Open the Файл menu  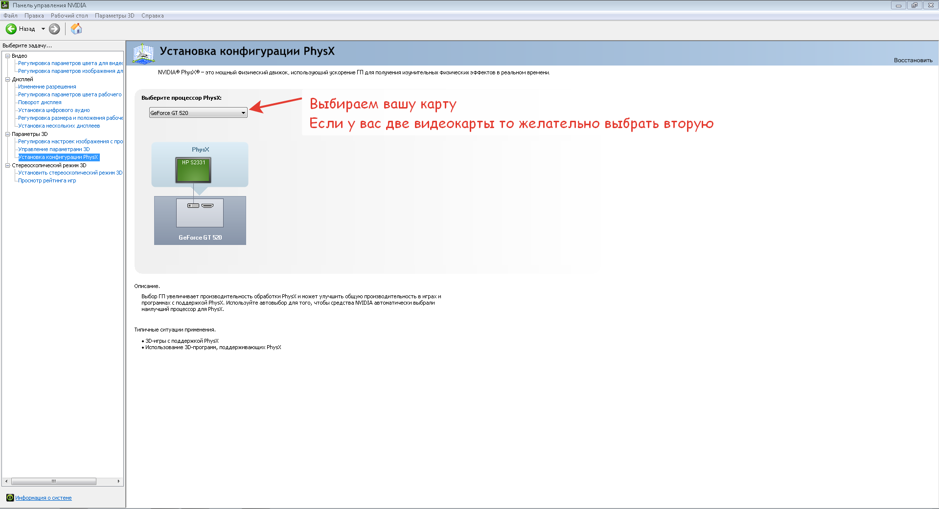point(10,16)
